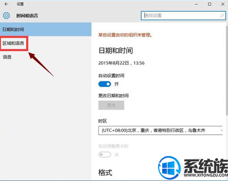
Task: Close the settings window
Action: point(223,4)
